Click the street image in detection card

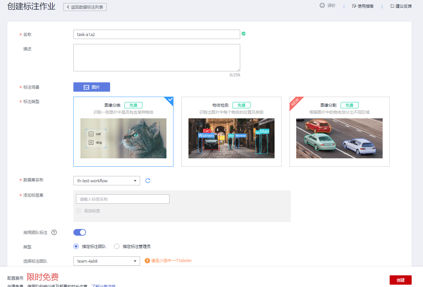(232, 138)
